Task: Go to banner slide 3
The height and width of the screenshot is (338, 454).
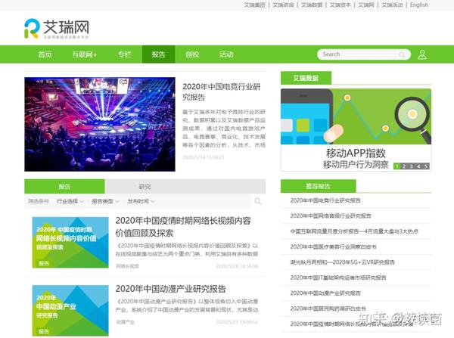Action: pos(411,166)
